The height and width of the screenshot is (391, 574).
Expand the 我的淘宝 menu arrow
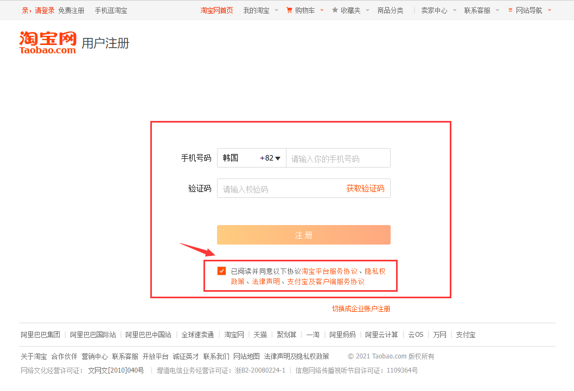(x=276, y=10)
